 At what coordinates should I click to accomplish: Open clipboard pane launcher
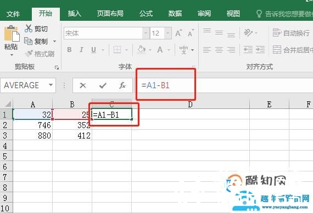pyautogui.click(x=57, y=68)
